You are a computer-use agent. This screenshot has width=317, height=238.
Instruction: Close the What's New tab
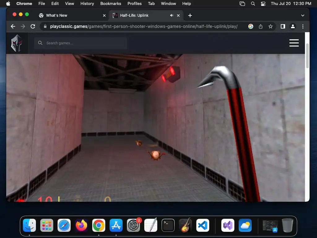104,15
